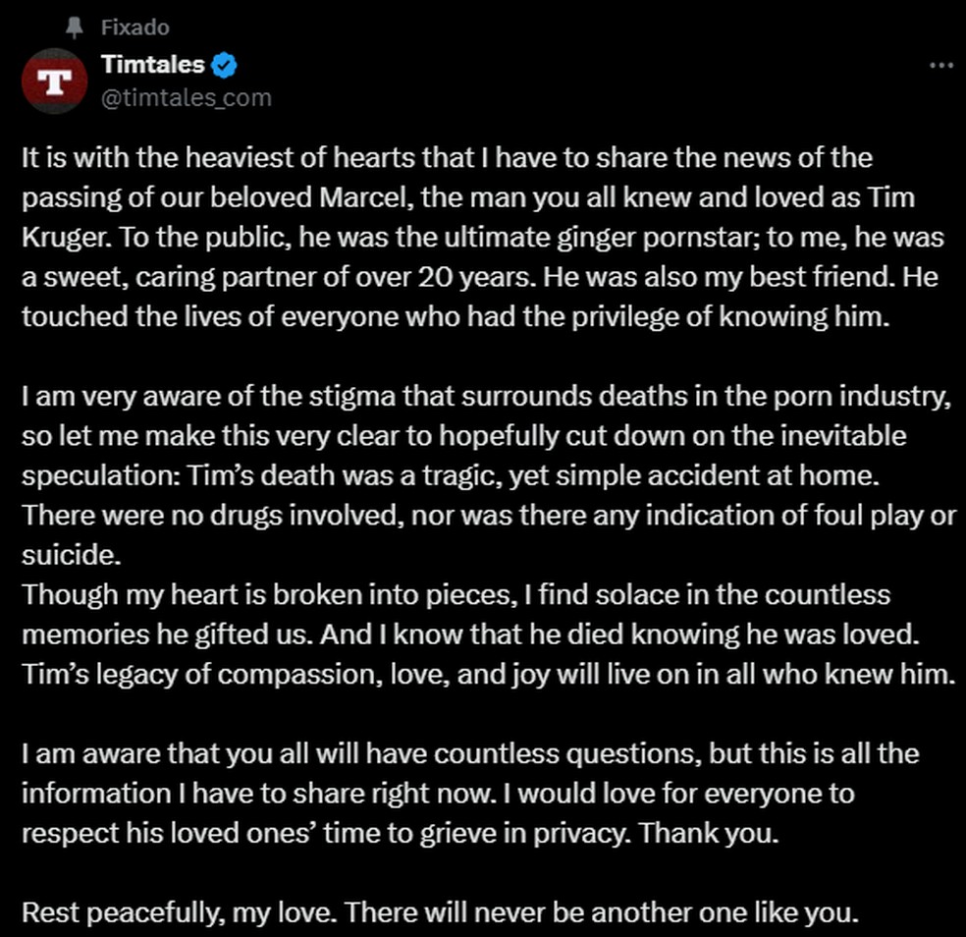This screenshot has height=937, width=966.
Task: Click the line starting "There were no drugs involved"
Action: [488, 516]
